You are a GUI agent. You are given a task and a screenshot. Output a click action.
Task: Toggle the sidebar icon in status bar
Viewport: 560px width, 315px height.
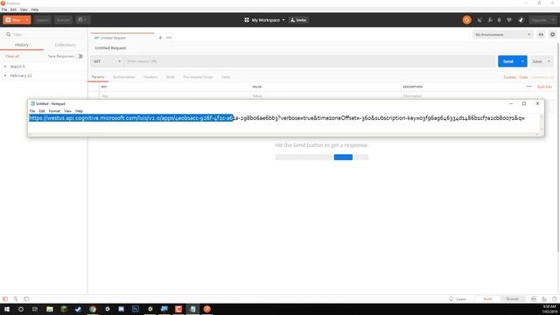coord(5,299)
